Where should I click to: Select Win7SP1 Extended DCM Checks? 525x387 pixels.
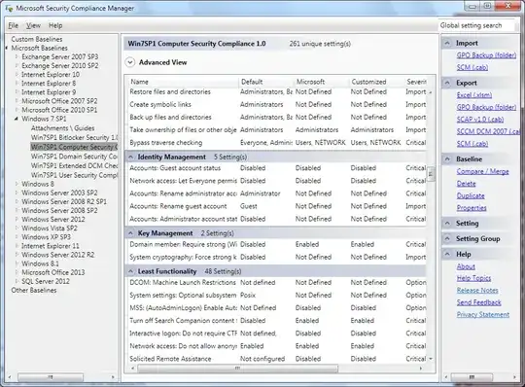tap(74, 165)
